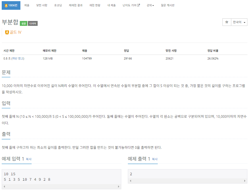The image size is (250, 191).
Task: Open the 난이도 기여 external link
Action: click(131, 5)
